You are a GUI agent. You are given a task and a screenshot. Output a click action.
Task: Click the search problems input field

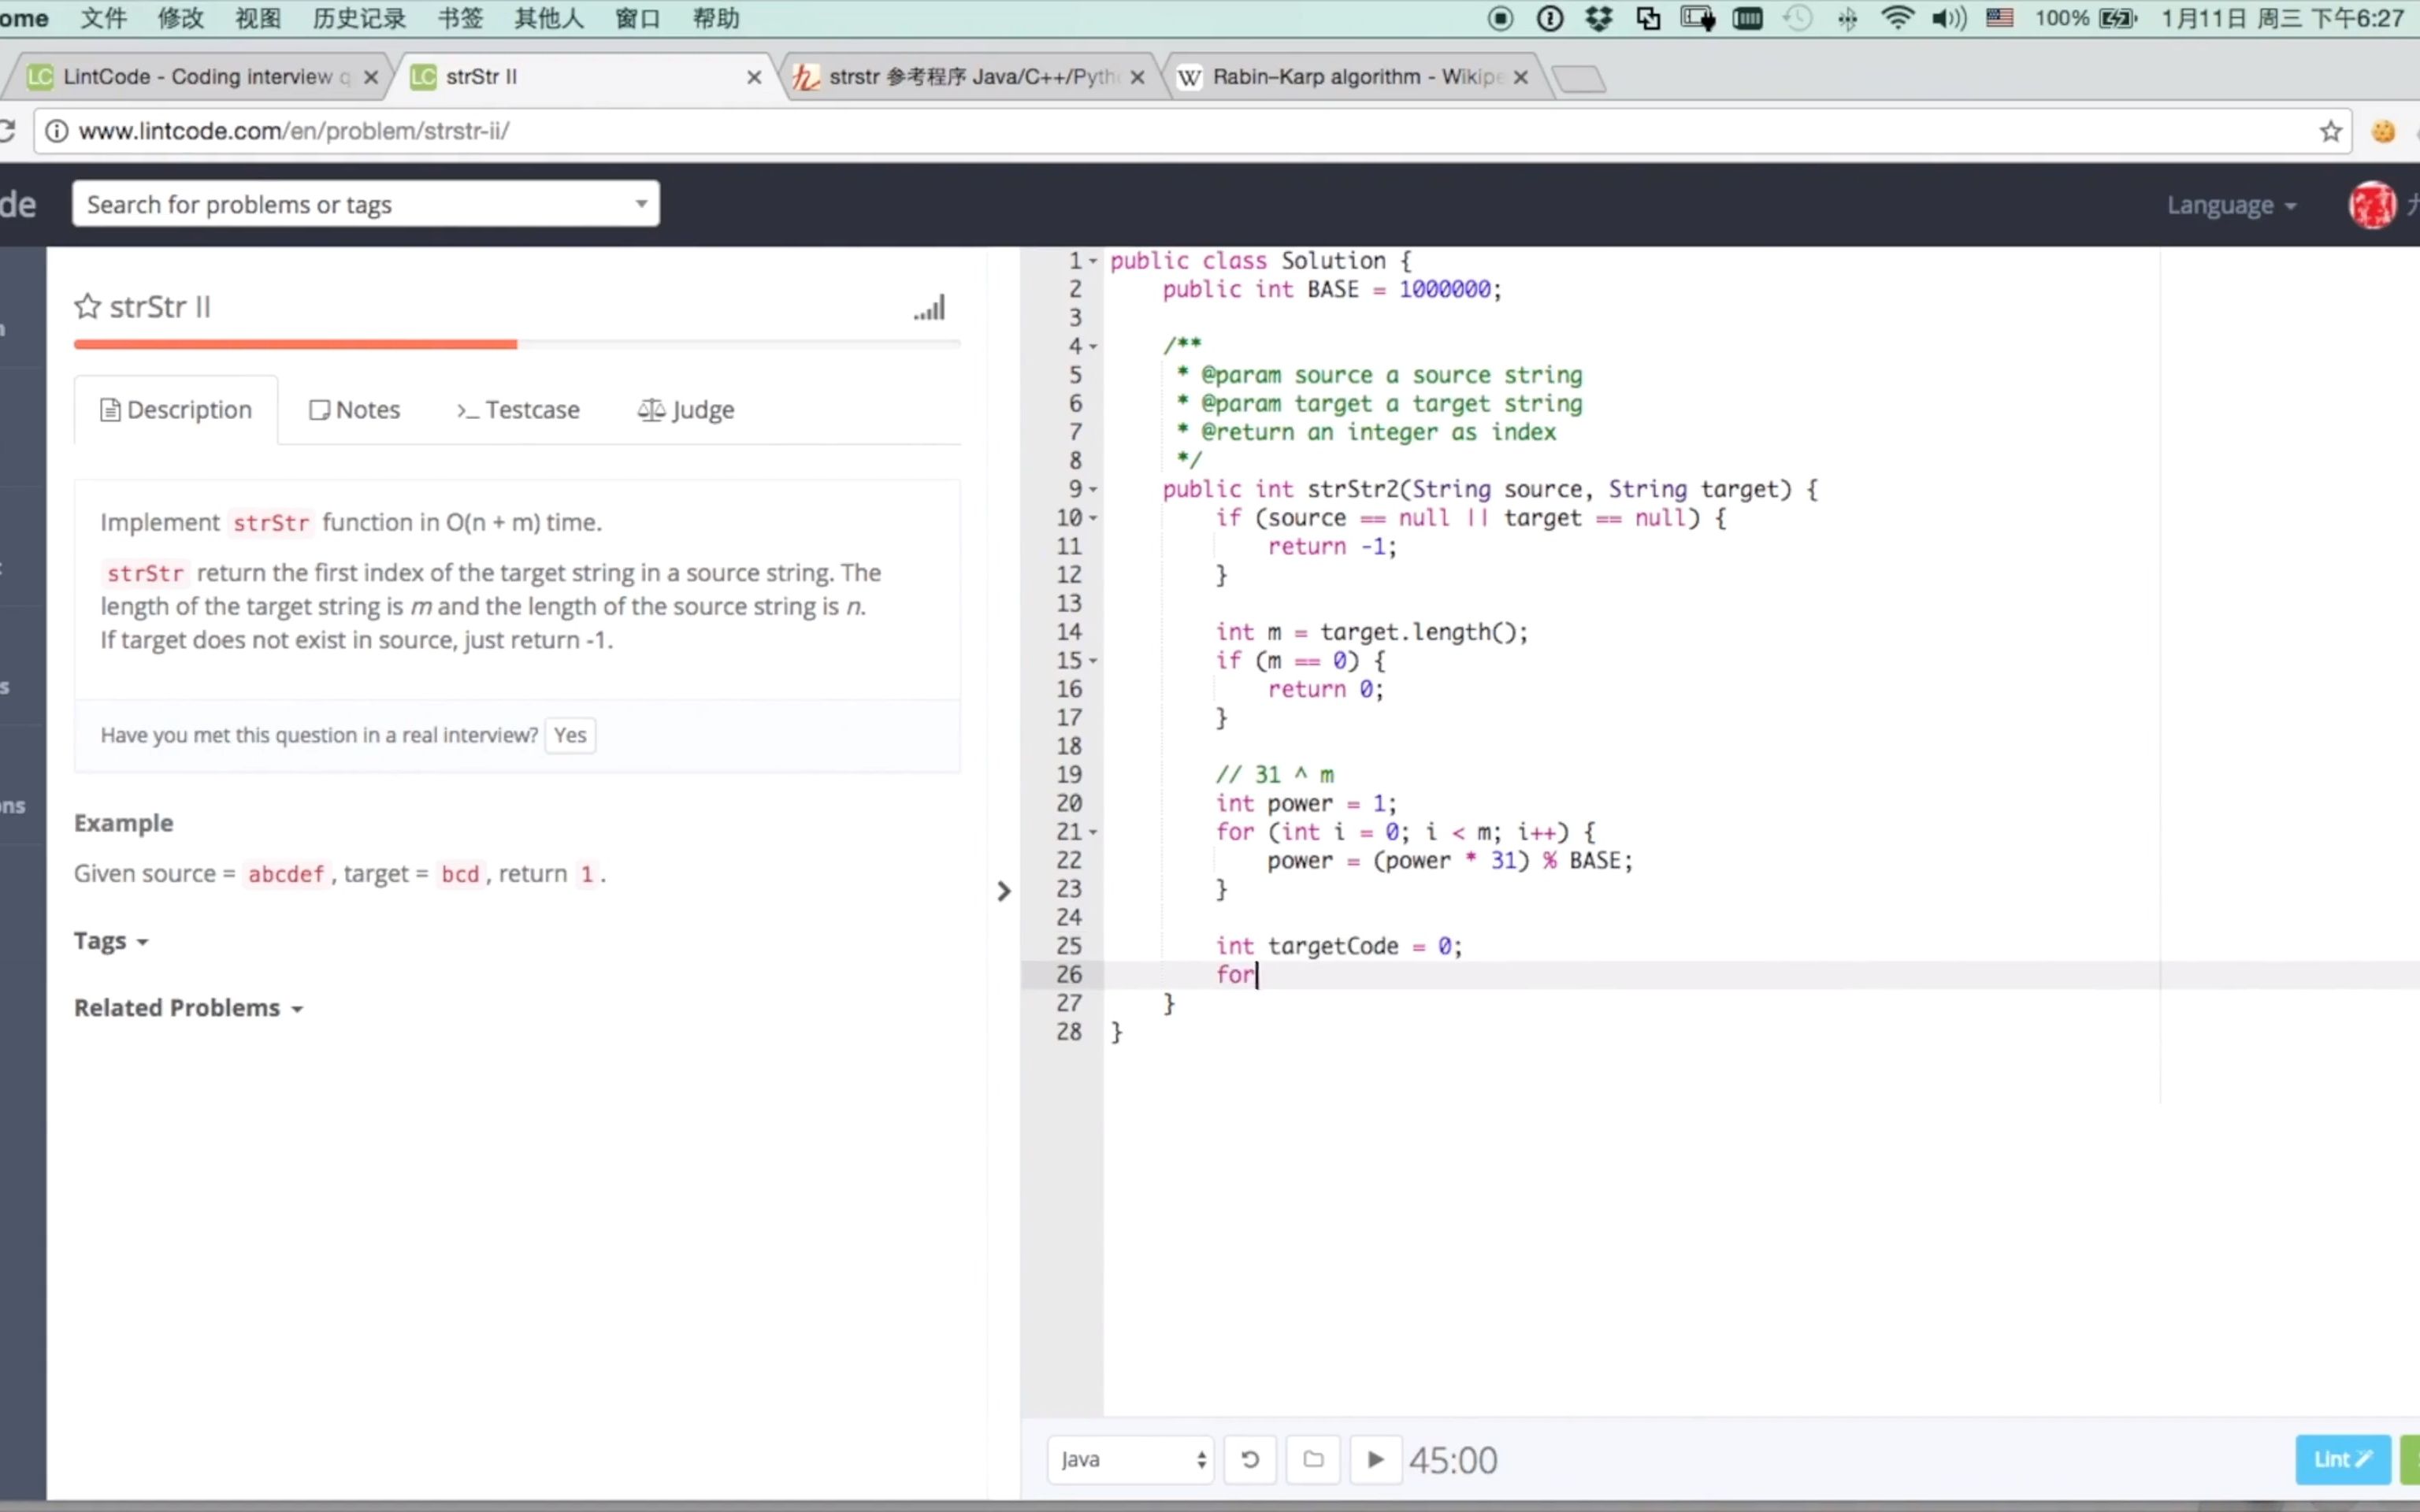(x=364, y=204)
